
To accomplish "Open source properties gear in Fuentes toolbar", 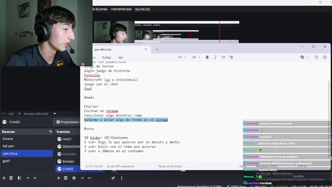I will tap(74, 178).
